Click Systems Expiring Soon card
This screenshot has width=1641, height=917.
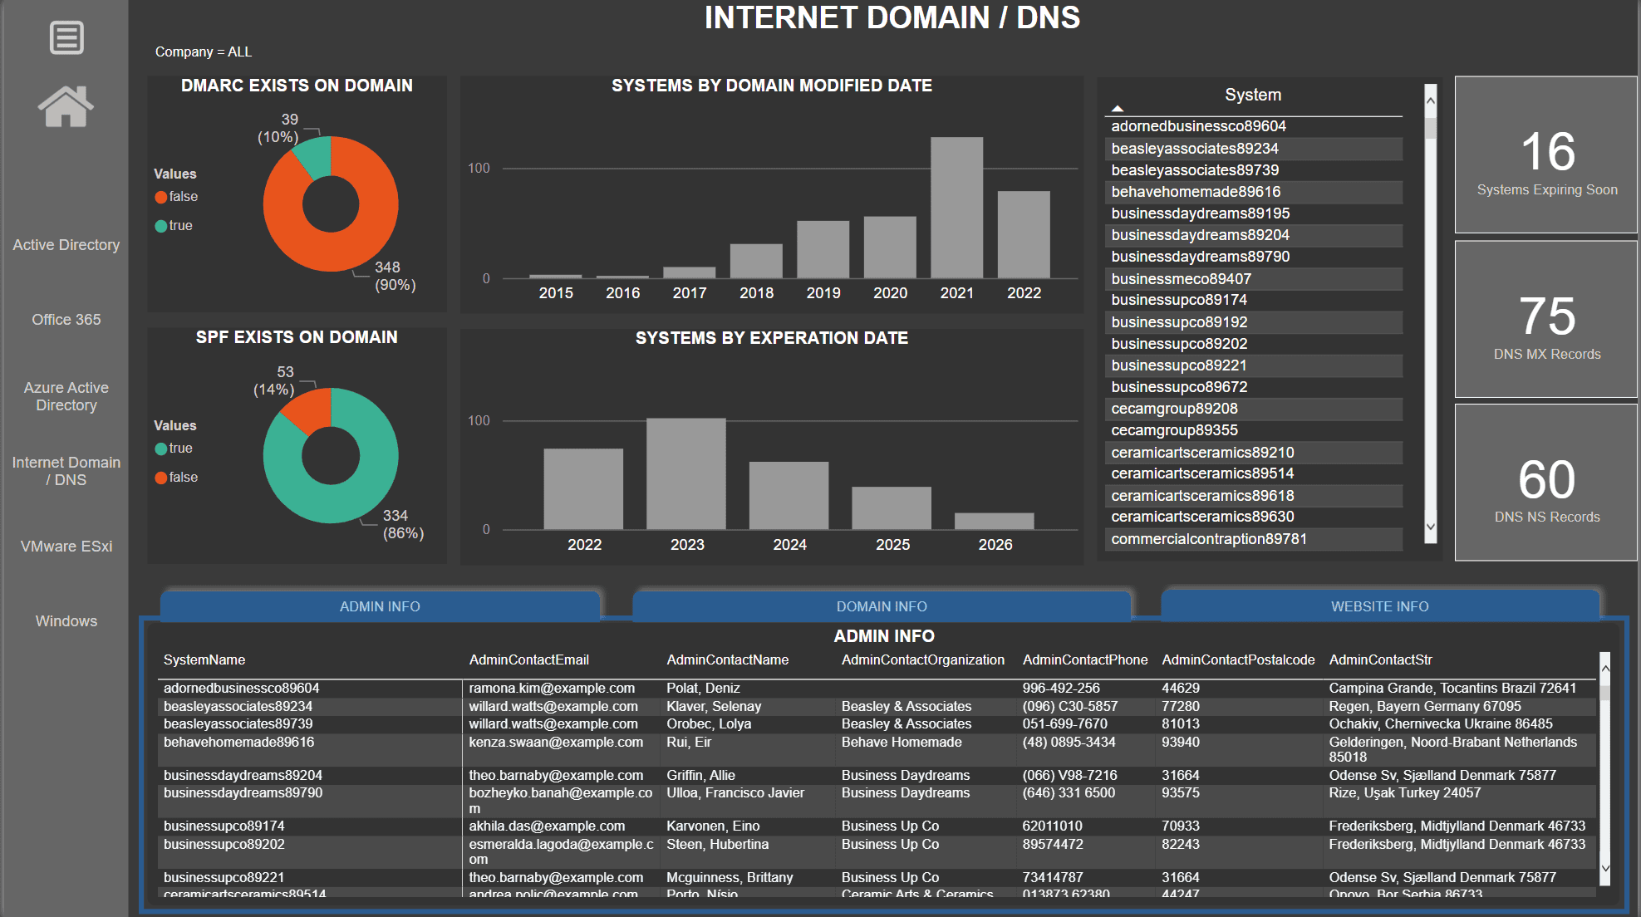(x=1546, y=154)
